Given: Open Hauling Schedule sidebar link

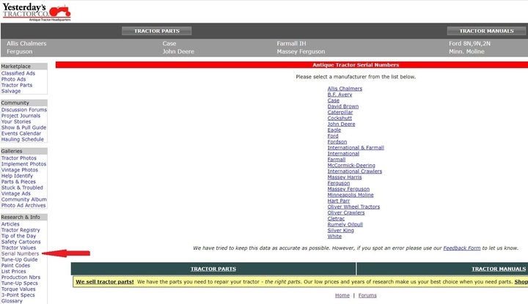Looking at the screenshot, I should (x=23, y=139).
